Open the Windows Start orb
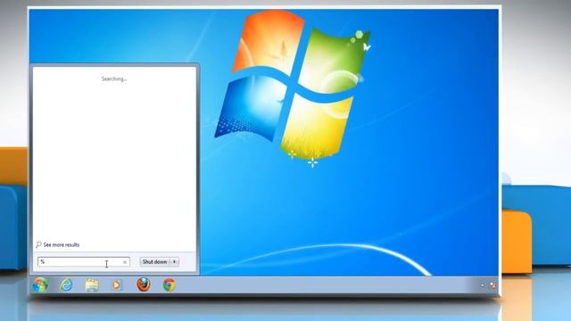The width and height of the screenshot is (571, 321). pos(40,284)
